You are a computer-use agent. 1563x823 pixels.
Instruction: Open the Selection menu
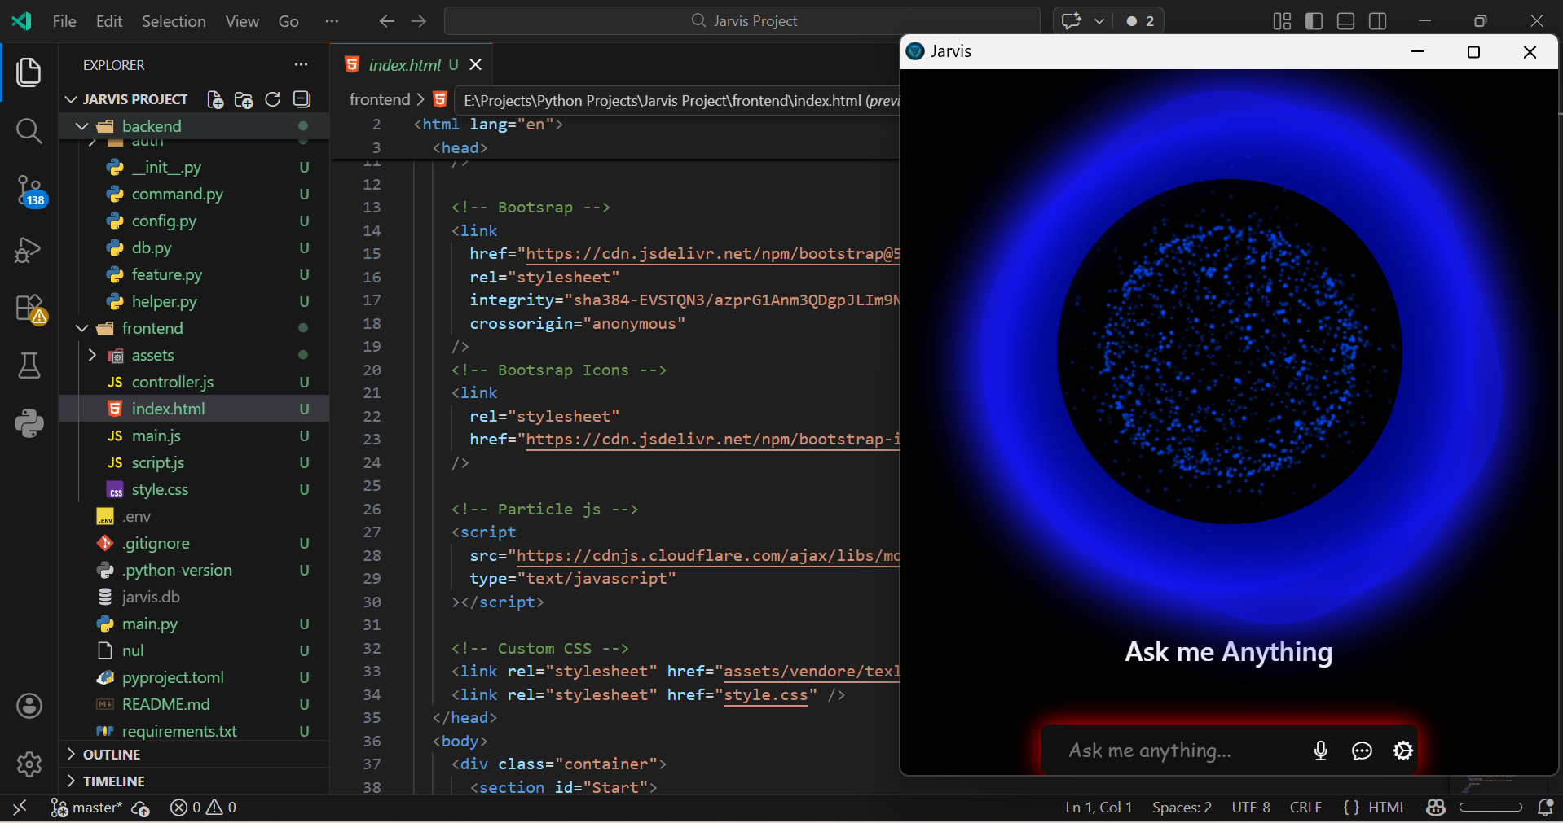pyautogui.click(x=174, y=21)
